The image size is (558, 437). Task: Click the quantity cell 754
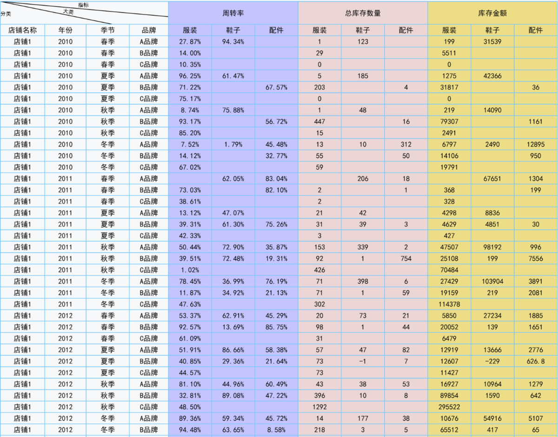(x=406, y=258)
